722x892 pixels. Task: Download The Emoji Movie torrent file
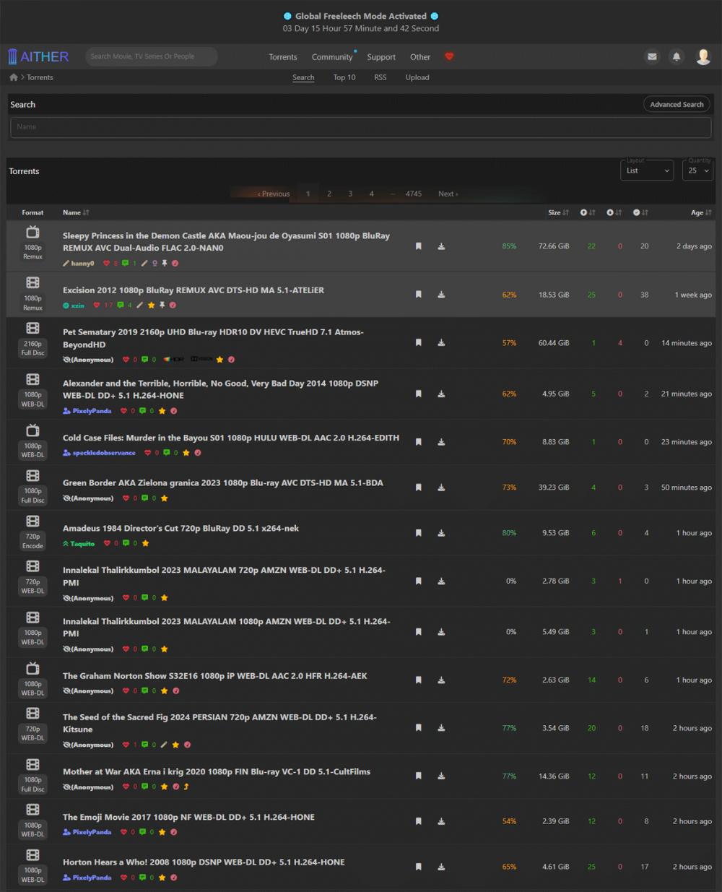pyautogui.click(x=441, y=821)
